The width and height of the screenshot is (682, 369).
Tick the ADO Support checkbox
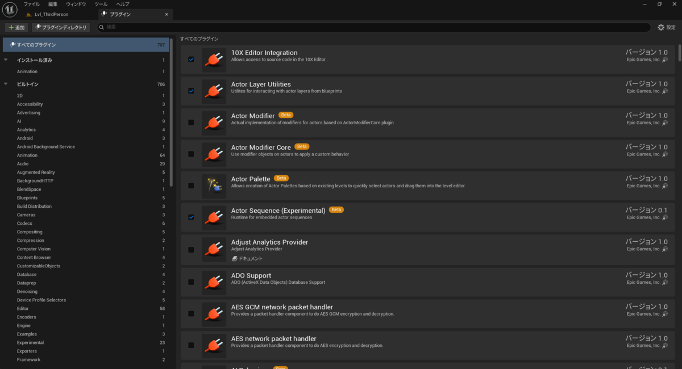[x=191, y=282]
